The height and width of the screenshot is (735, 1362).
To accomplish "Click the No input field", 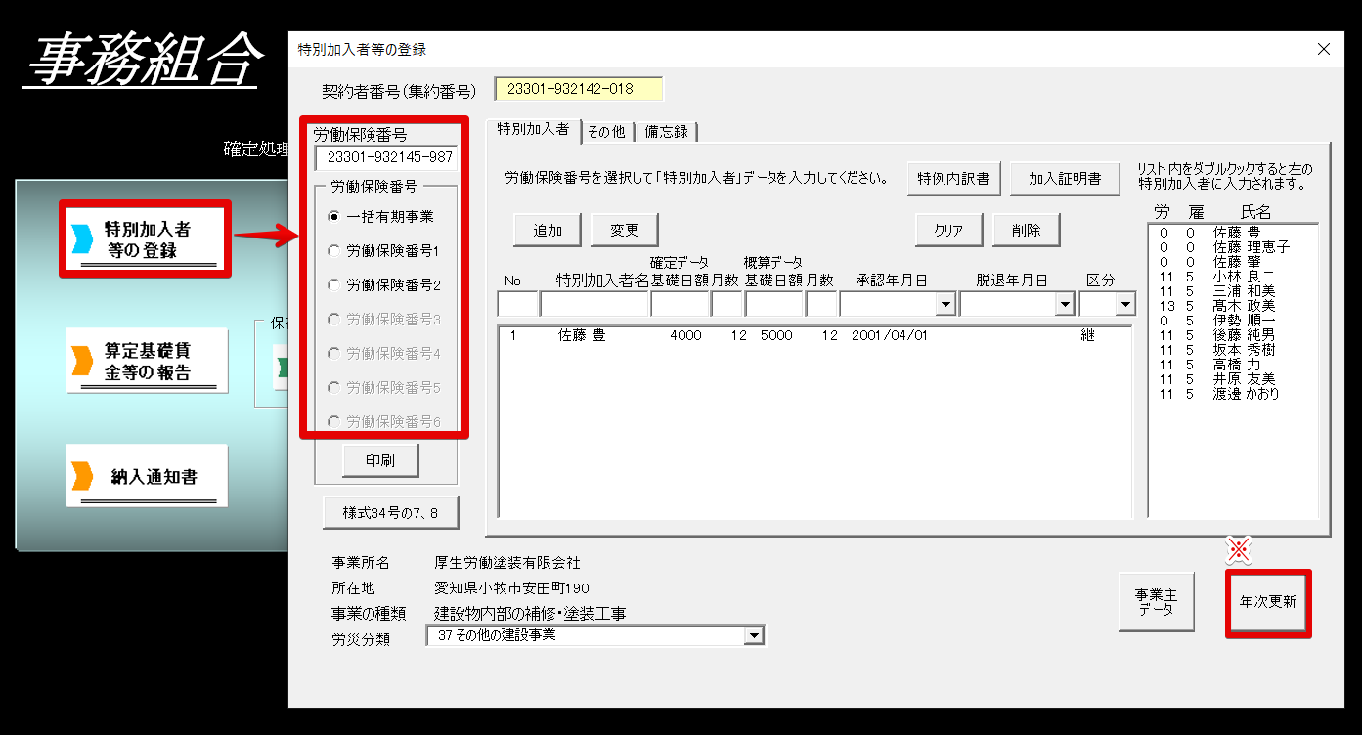I will tap(518, 305).
